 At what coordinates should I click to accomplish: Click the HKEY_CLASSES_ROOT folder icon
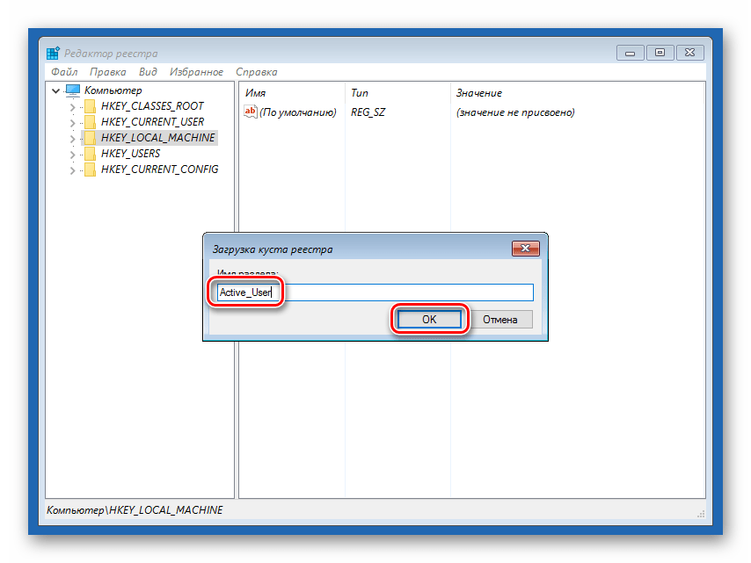90,105
